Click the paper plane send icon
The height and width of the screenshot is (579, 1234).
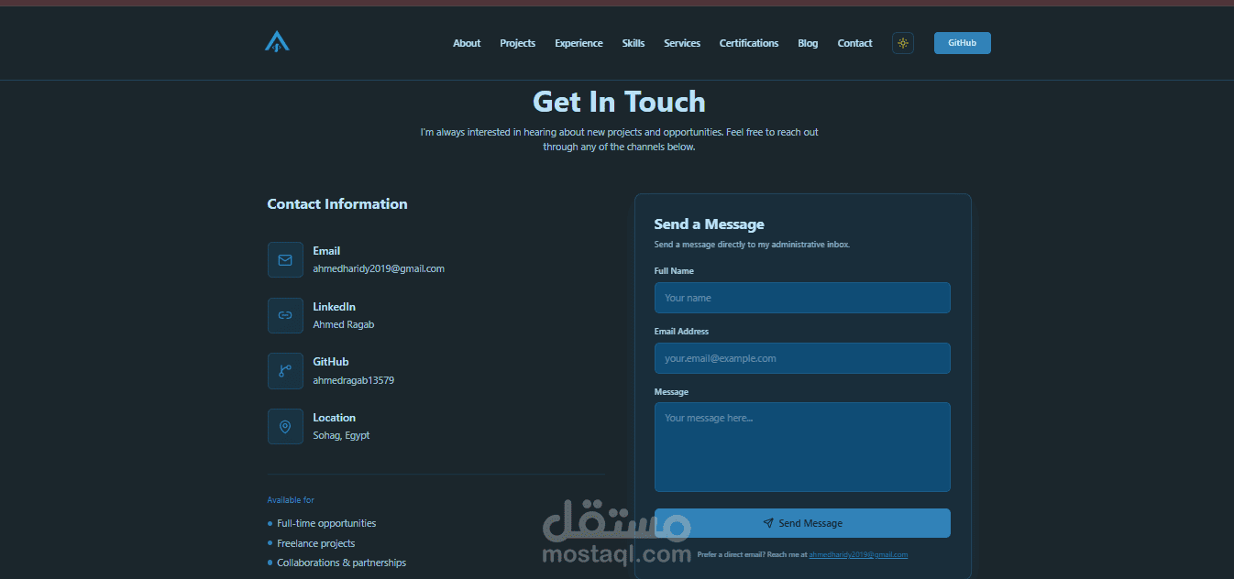(768, 523)
